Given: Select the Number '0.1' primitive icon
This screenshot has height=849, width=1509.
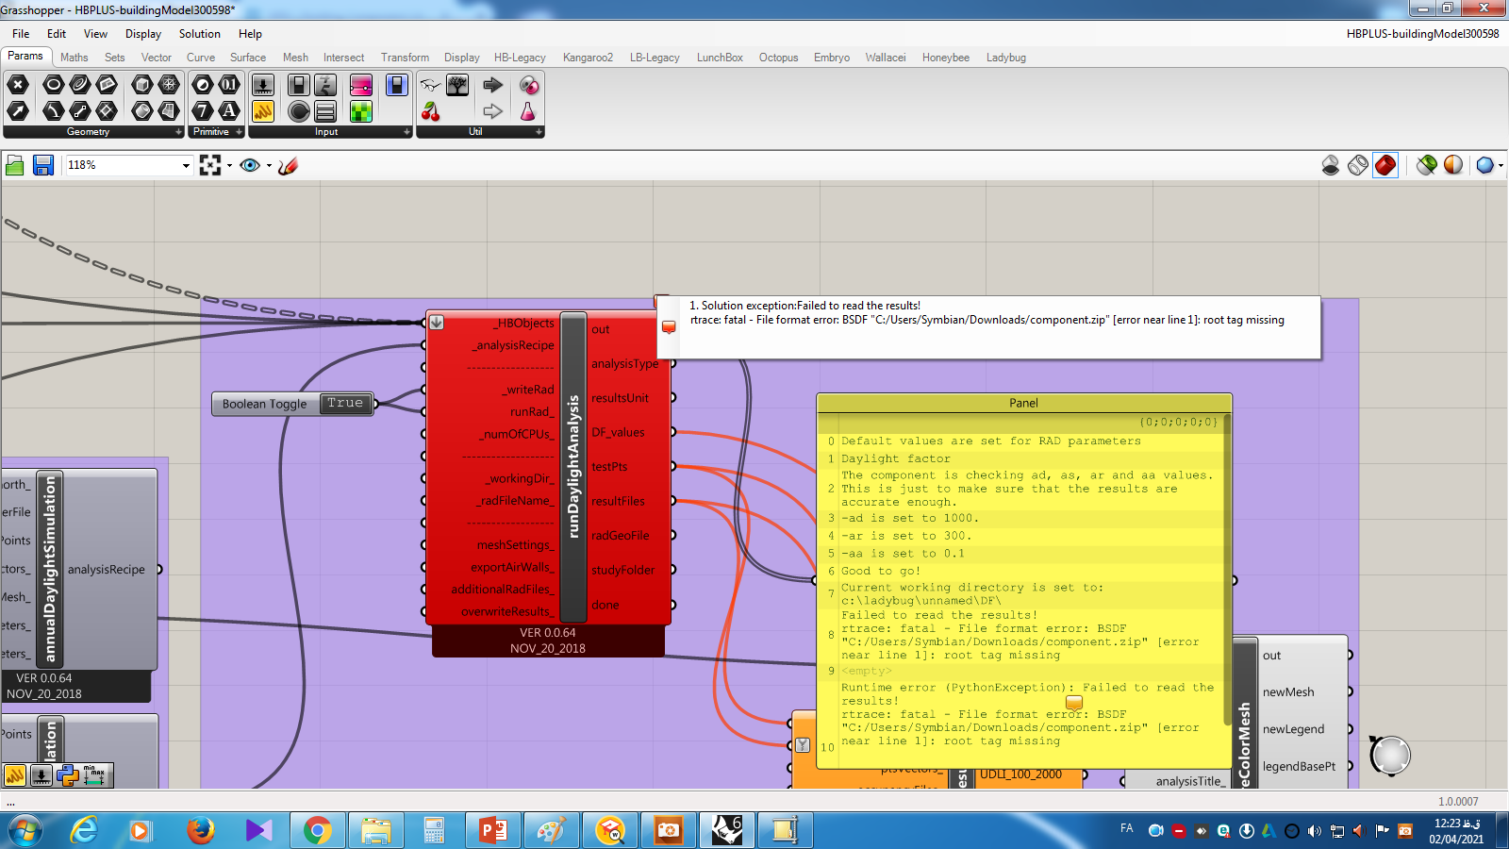Looking at the screenshot, I should point(229,85).
